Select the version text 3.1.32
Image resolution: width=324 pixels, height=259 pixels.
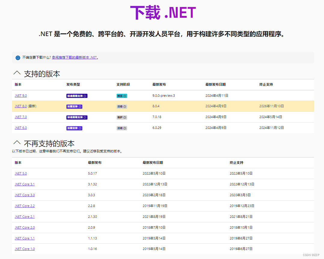pos(92,184)
